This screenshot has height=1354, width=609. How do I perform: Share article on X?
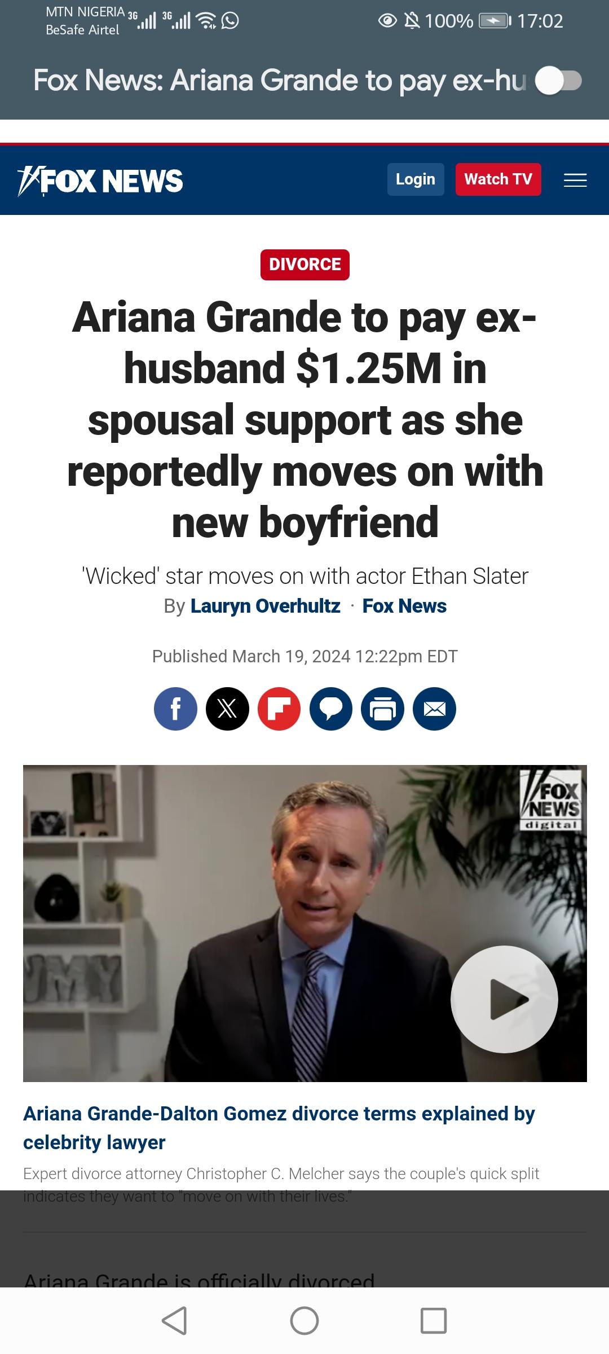pyautogui.click(x=227, y=709)
